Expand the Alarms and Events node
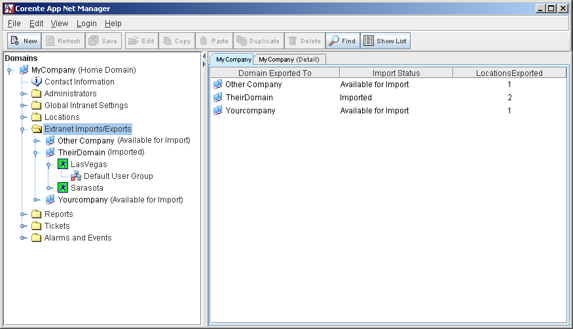This screenshot has width=573, height=329. tap(24, 238)
